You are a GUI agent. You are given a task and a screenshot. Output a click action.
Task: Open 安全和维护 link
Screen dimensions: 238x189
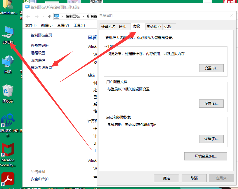pos(40,179)
